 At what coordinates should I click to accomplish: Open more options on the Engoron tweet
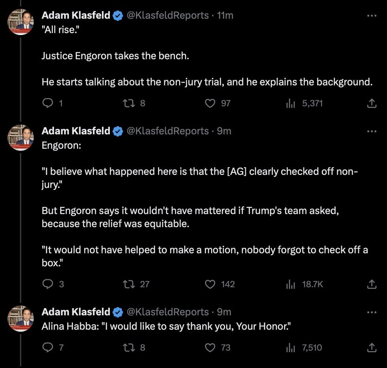(371, 131)
